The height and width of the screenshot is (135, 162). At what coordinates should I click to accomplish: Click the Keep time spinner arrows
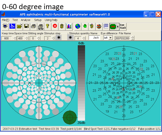tap(15, 38)
